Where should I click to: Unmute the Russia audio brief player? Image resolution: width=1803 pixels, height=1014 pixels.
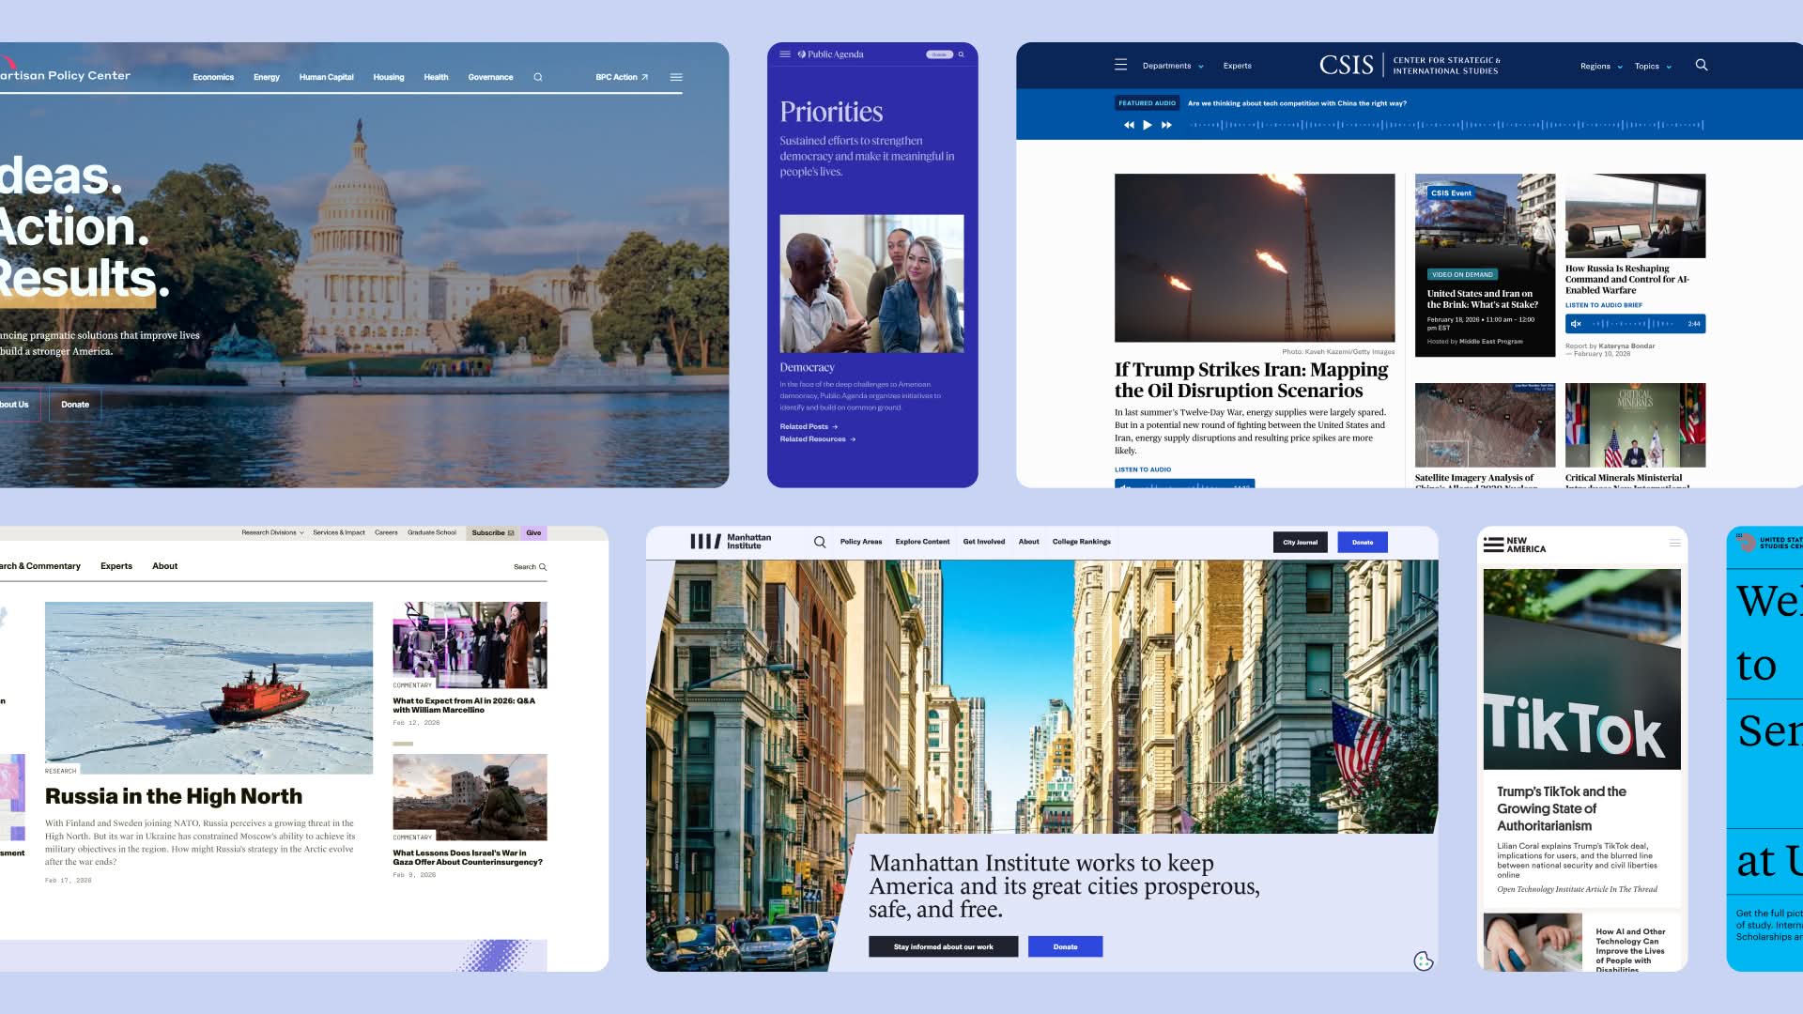(1576, 324)
